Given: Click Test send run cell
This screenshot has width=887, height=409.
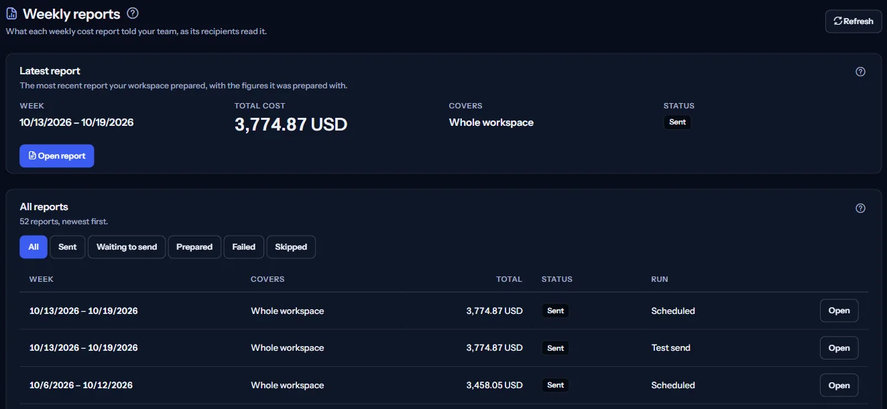Looking at the screenshot, I should click(x=670, y=348).
